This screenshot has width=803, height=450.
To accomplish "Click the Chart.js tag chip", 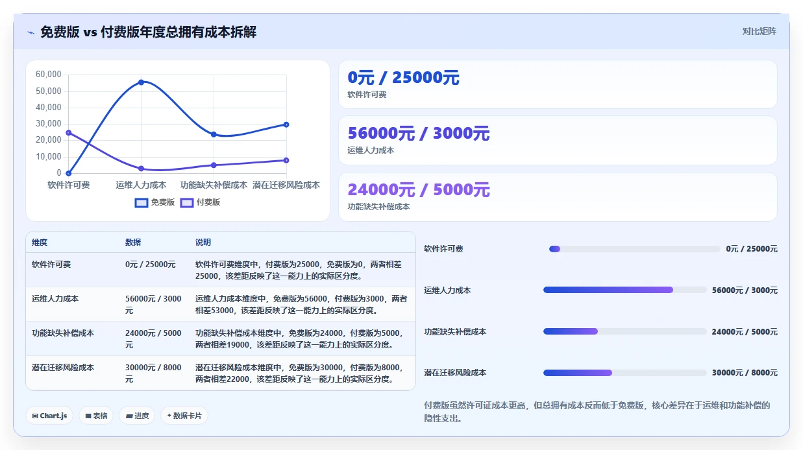I will pos(49,416).
